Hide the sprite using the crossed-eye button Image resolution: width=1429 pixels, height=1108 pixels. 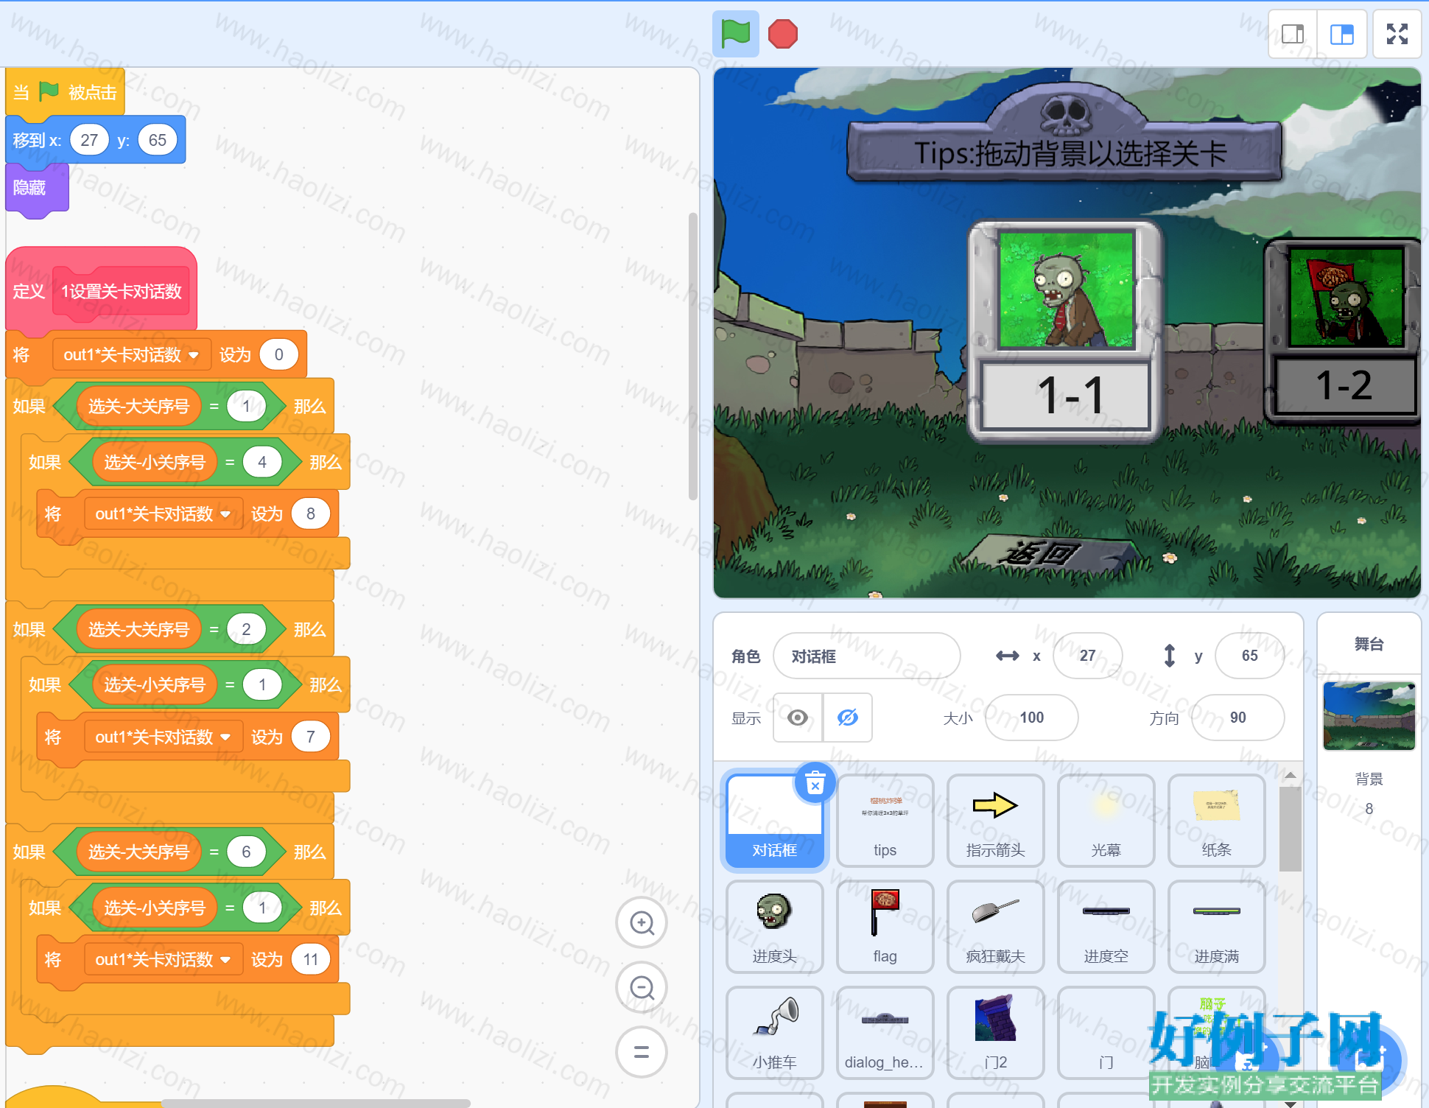(x=848, y=718)
